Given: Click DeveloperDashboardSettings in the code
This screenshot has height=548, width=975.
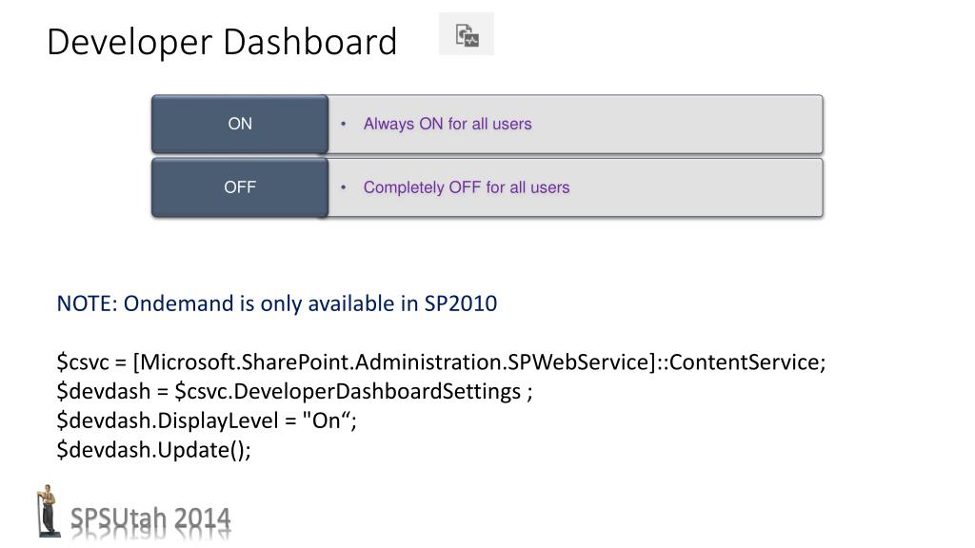Looking at the screenshot, I should click(x=377, y=391).
